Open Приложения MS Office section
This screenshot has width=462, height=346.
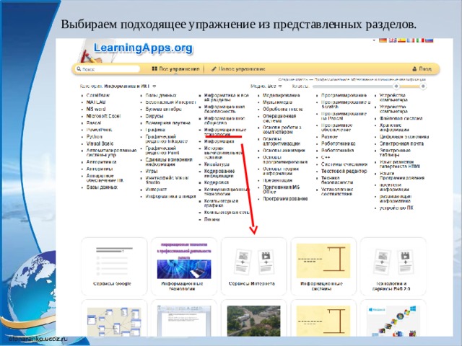coord(281,190)
